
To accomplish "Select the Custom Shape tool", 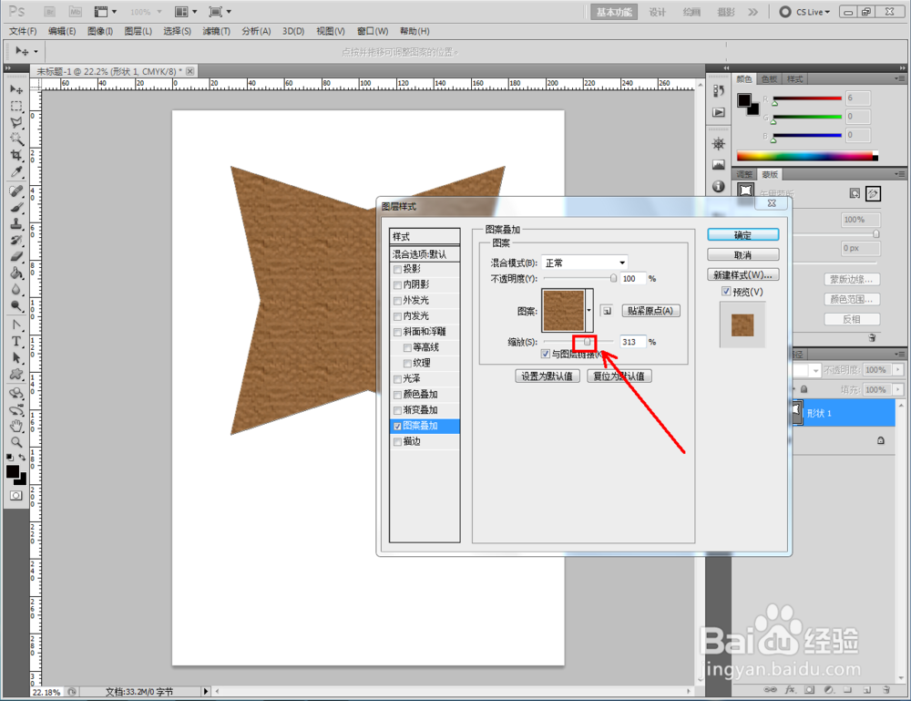I will point(16,375).
